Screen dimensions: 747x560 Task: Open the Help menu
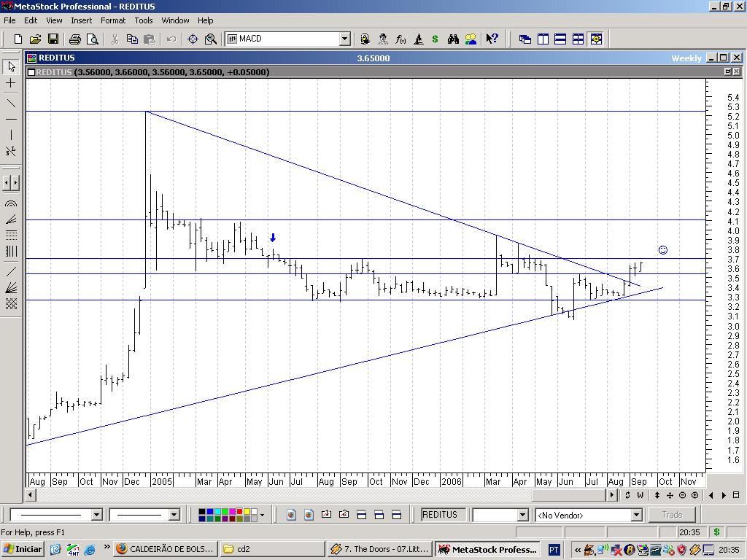(205, 20)
